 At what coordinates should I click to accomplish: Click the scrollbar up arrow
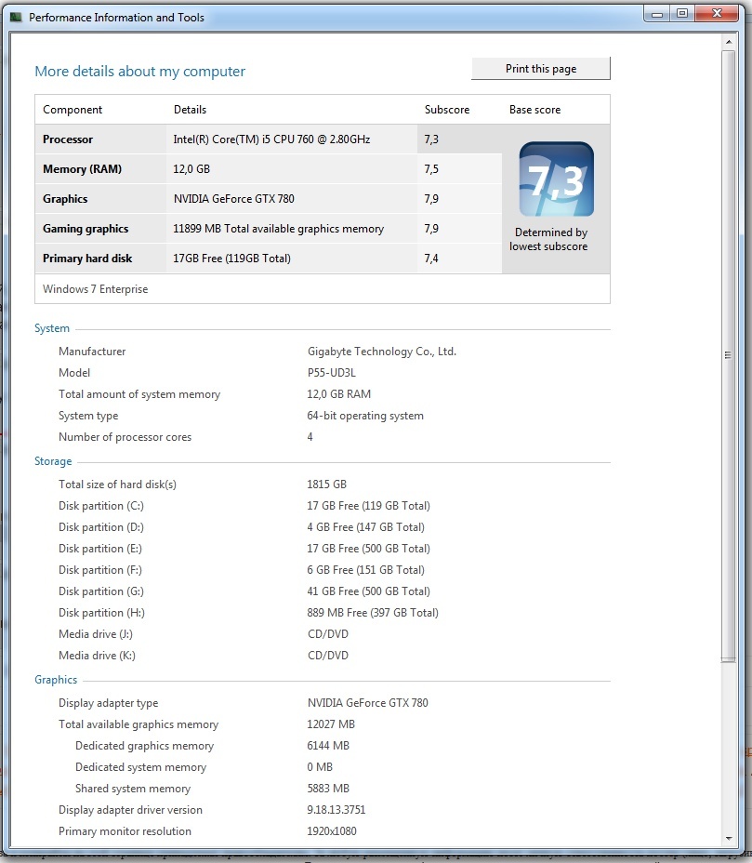[729, 42]
